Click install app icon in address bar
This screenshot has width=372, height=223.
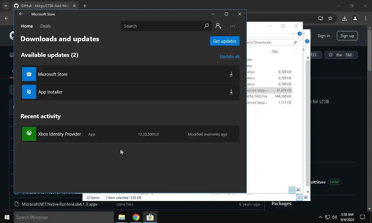pos(321,18)
